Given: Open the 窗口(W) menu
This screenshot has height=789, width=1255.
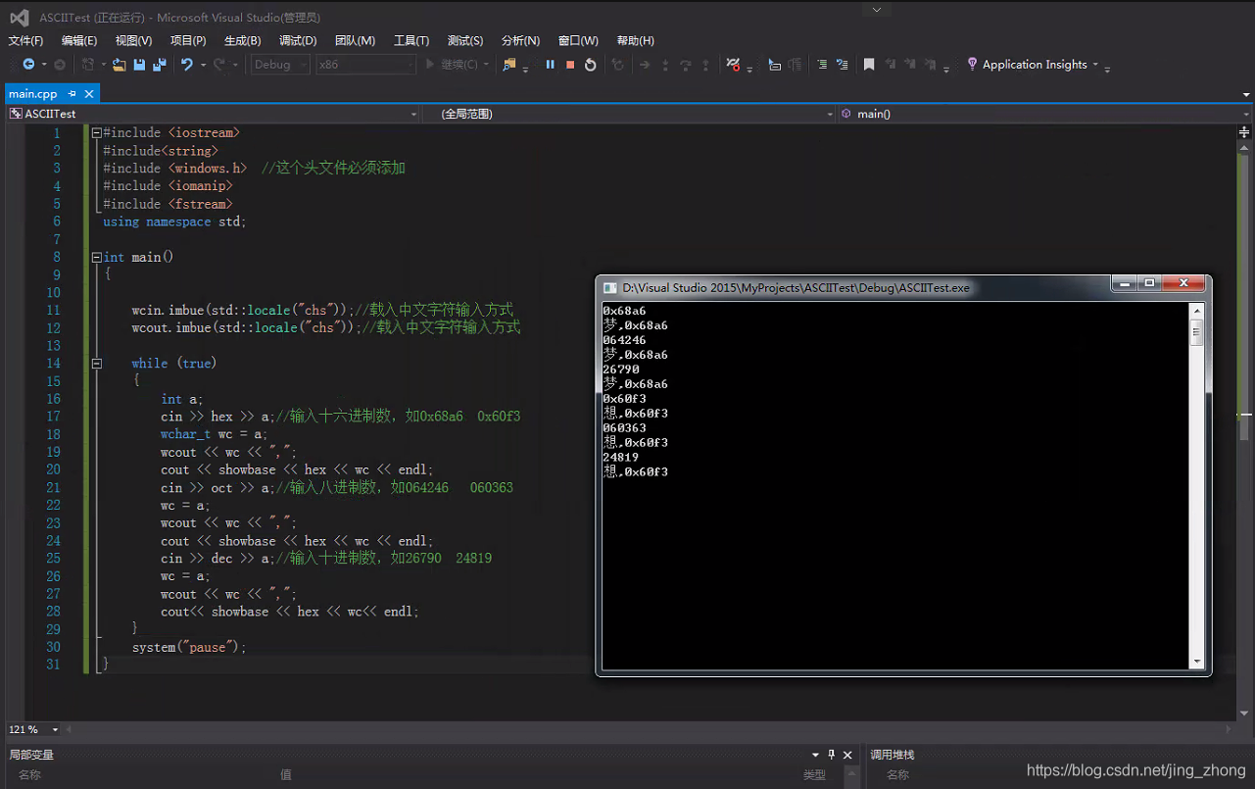Looking at the screenshot, I should coord(578,40).
